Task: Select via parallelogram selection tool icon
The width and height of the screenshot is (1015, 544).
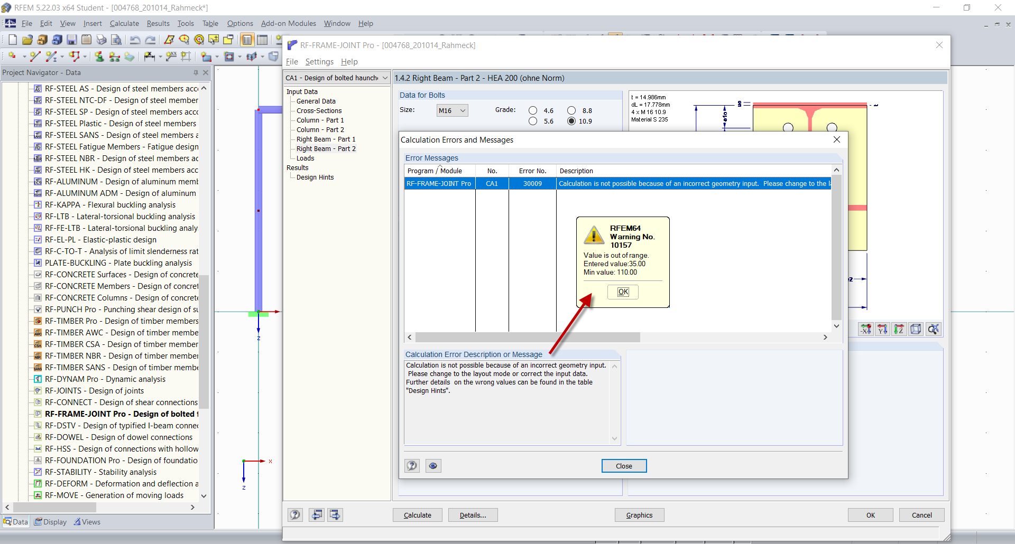Action: pos(169,40)
